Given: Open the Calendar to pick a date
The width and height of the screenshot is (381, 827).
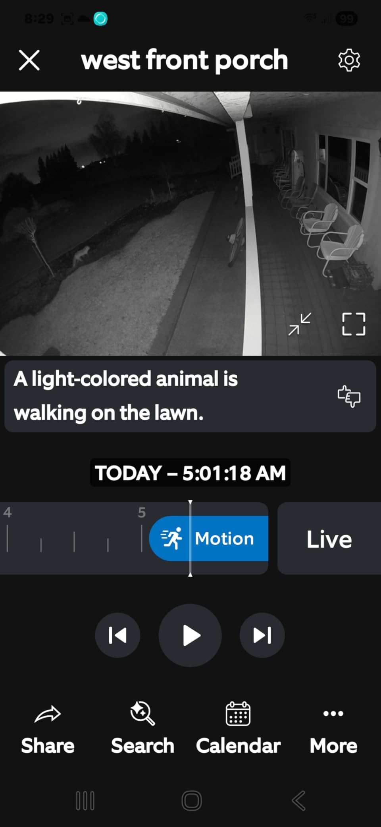Looking at the screenshot, I should [x=238, y=730].
